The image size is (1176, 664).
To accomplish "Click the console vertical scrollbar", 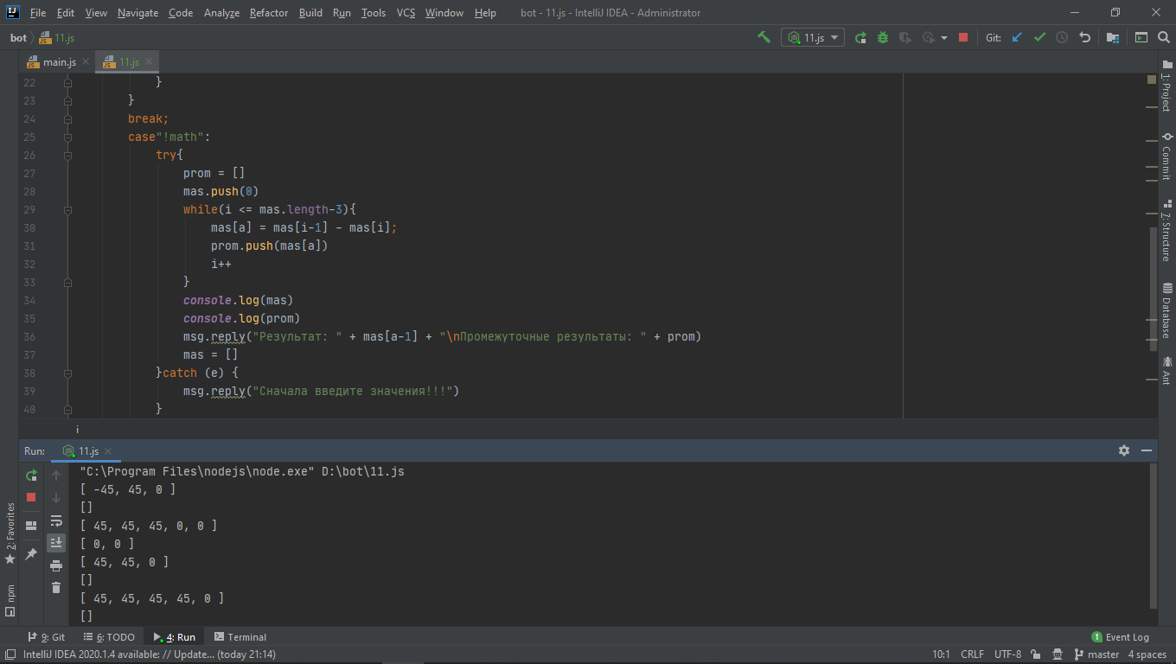I will pos(1154,536).
